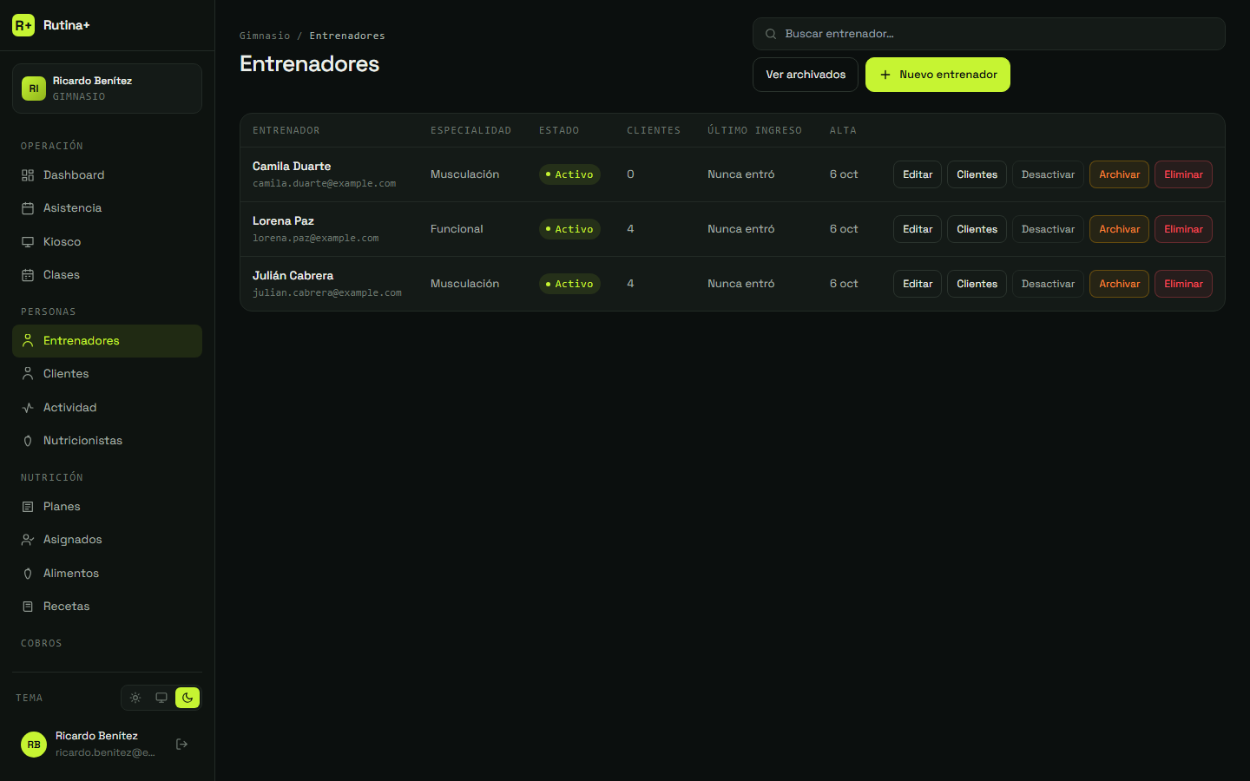
Task: Click email camila.duarte@example.com
Action: coord(324,184)
